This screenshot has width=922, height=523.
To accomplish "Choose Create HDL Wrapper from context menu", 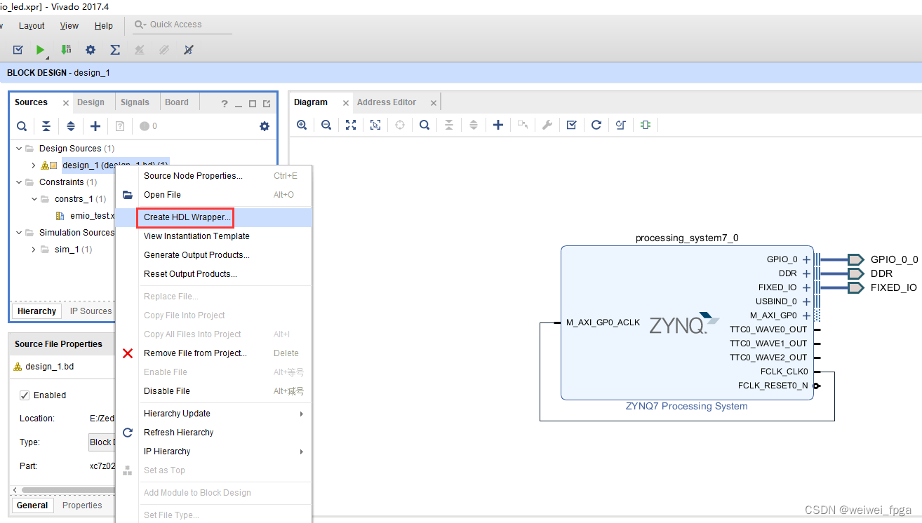I will 214,217.
